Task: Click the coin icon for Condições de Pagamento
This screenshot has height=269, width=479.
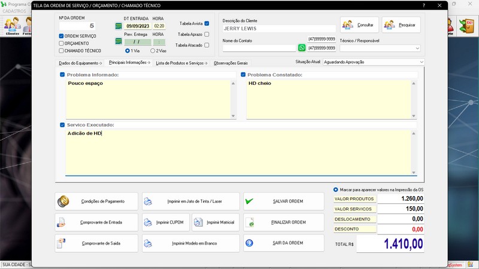Action: click(x=63, y=201)
